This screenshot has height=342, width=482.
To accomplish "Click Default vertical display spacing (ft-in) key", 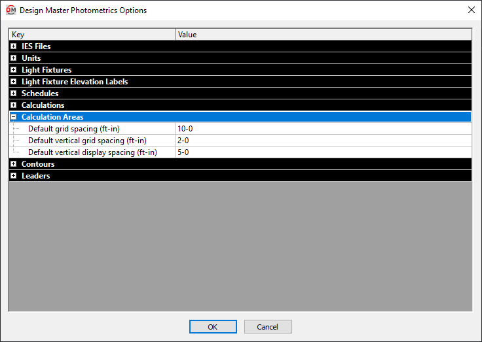I will [92, 152].
